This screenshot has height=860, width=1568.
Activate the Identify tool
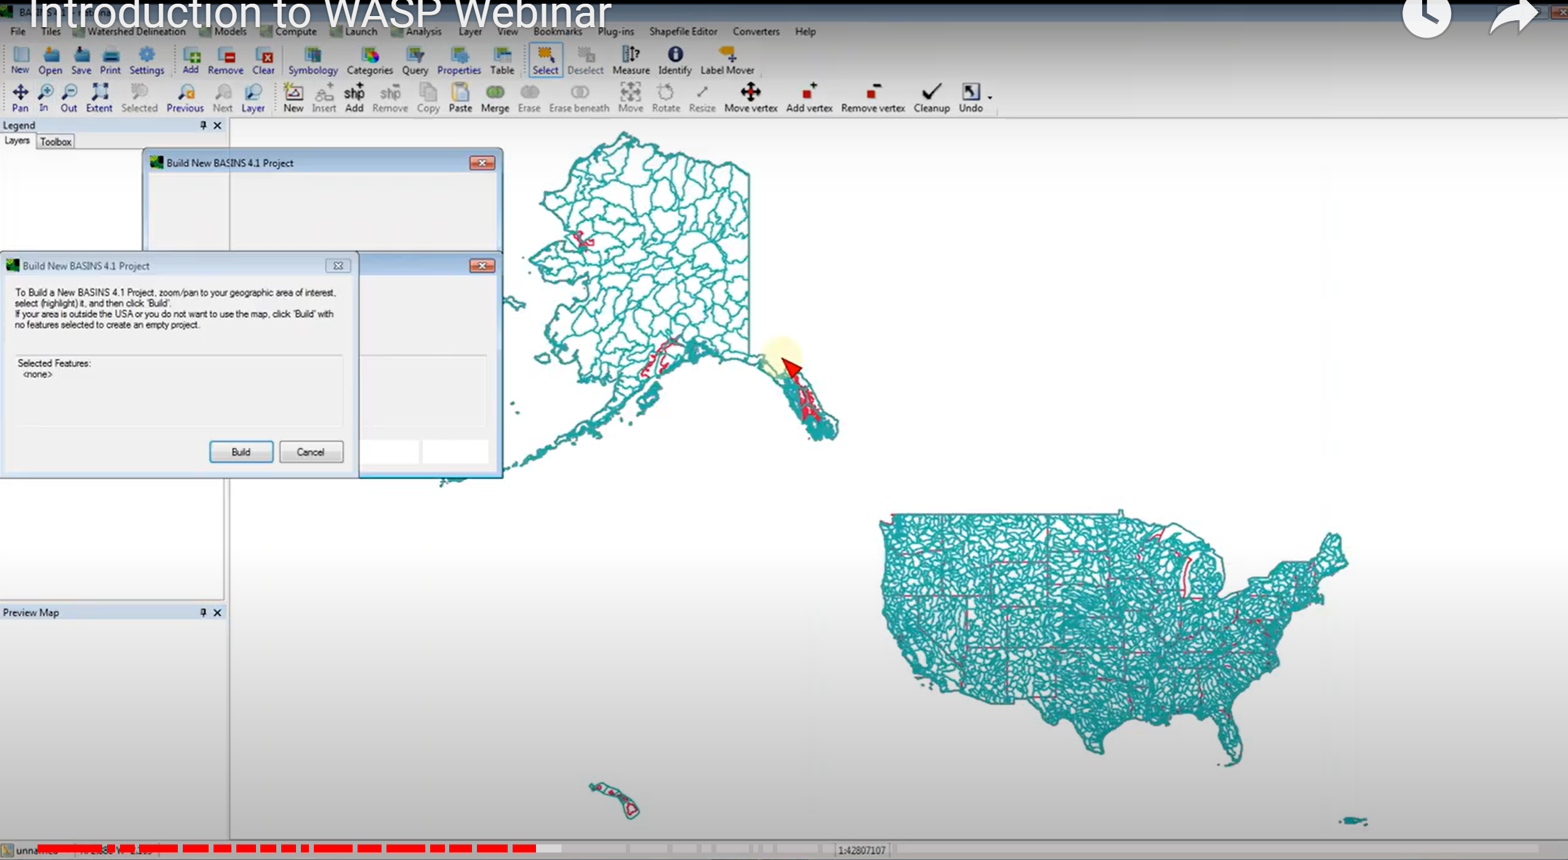pos(675,60)
